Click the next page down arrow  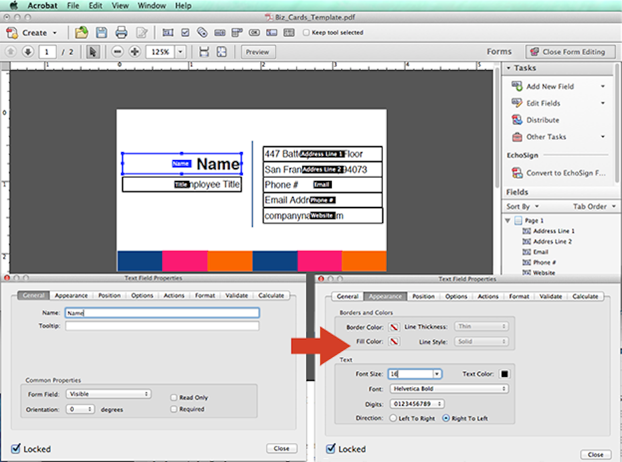pos(27,52)
